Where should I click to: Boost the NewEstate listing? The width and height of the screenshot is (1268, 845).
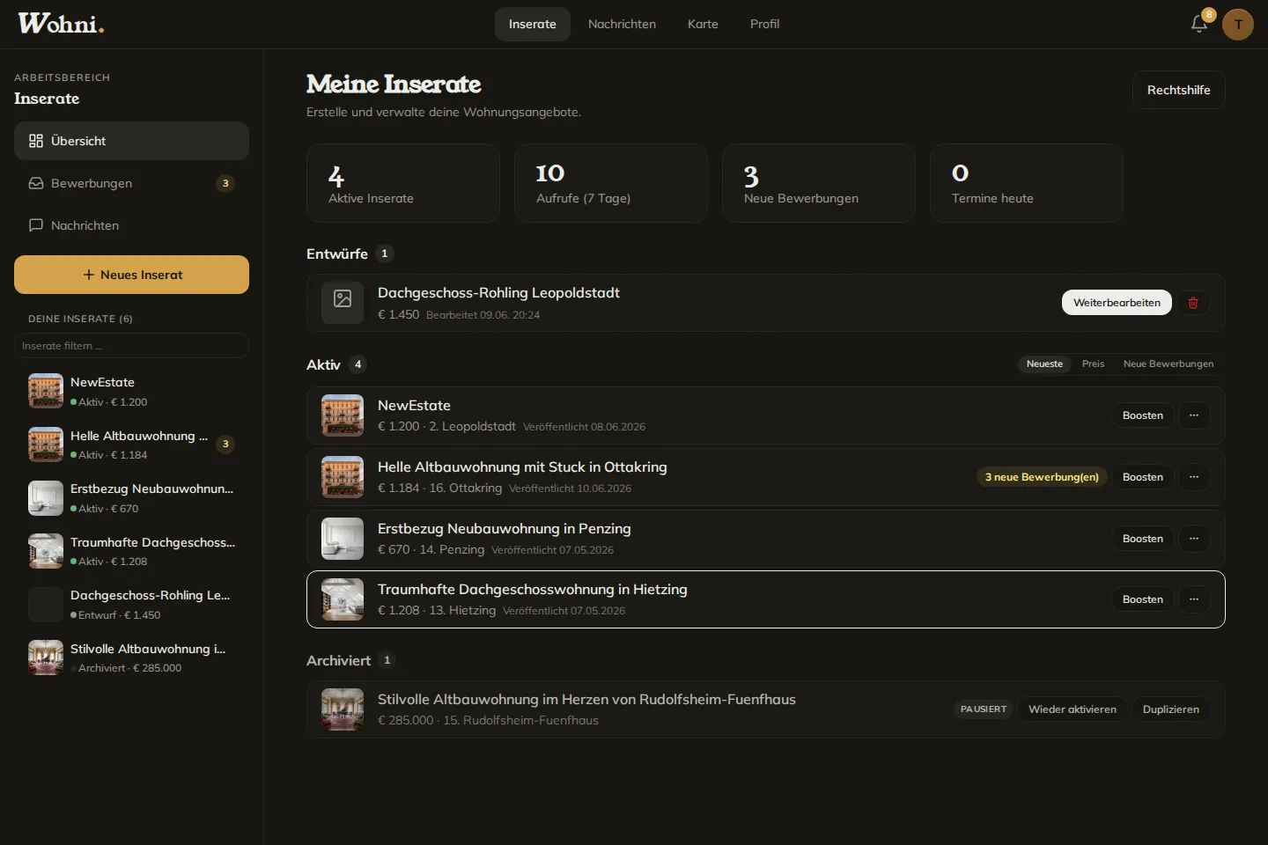1142,415
